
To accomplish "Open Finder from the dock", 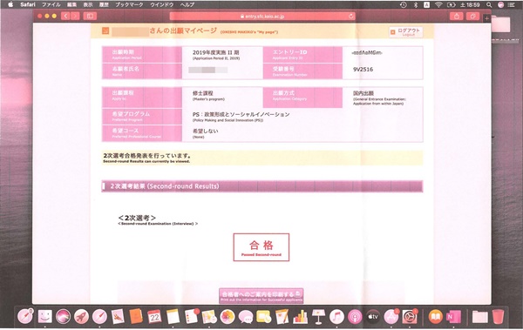I will [x=44, y=316].
